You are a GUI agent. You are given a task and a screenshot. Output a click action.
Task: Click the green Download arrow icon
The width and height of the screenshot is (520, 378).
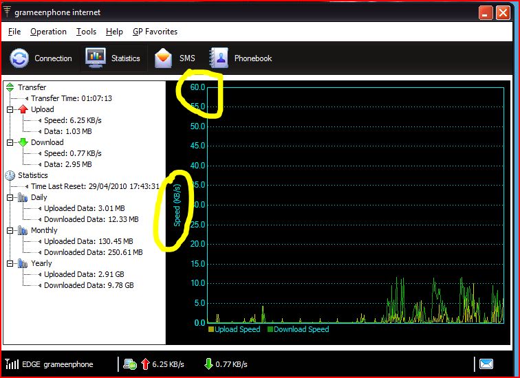(x=23, y=142)
